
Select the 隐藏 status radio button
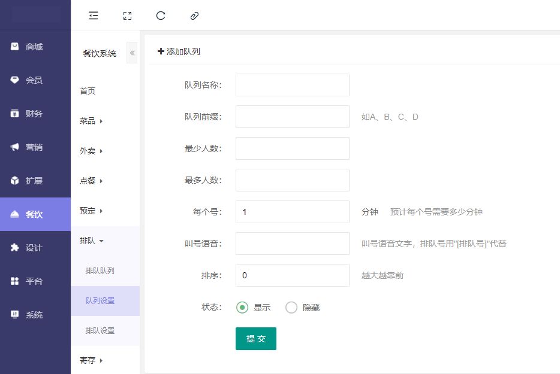tap(291, 308)
